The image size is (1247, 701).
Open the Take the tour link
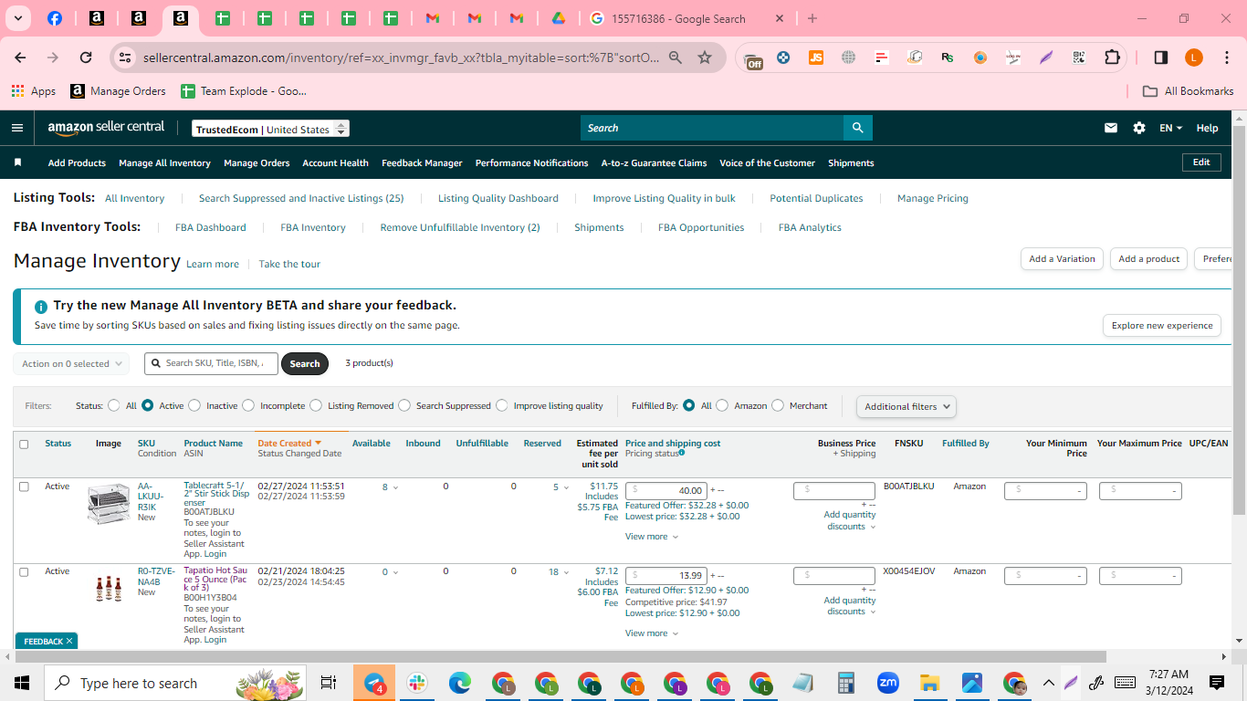point(289,265)
